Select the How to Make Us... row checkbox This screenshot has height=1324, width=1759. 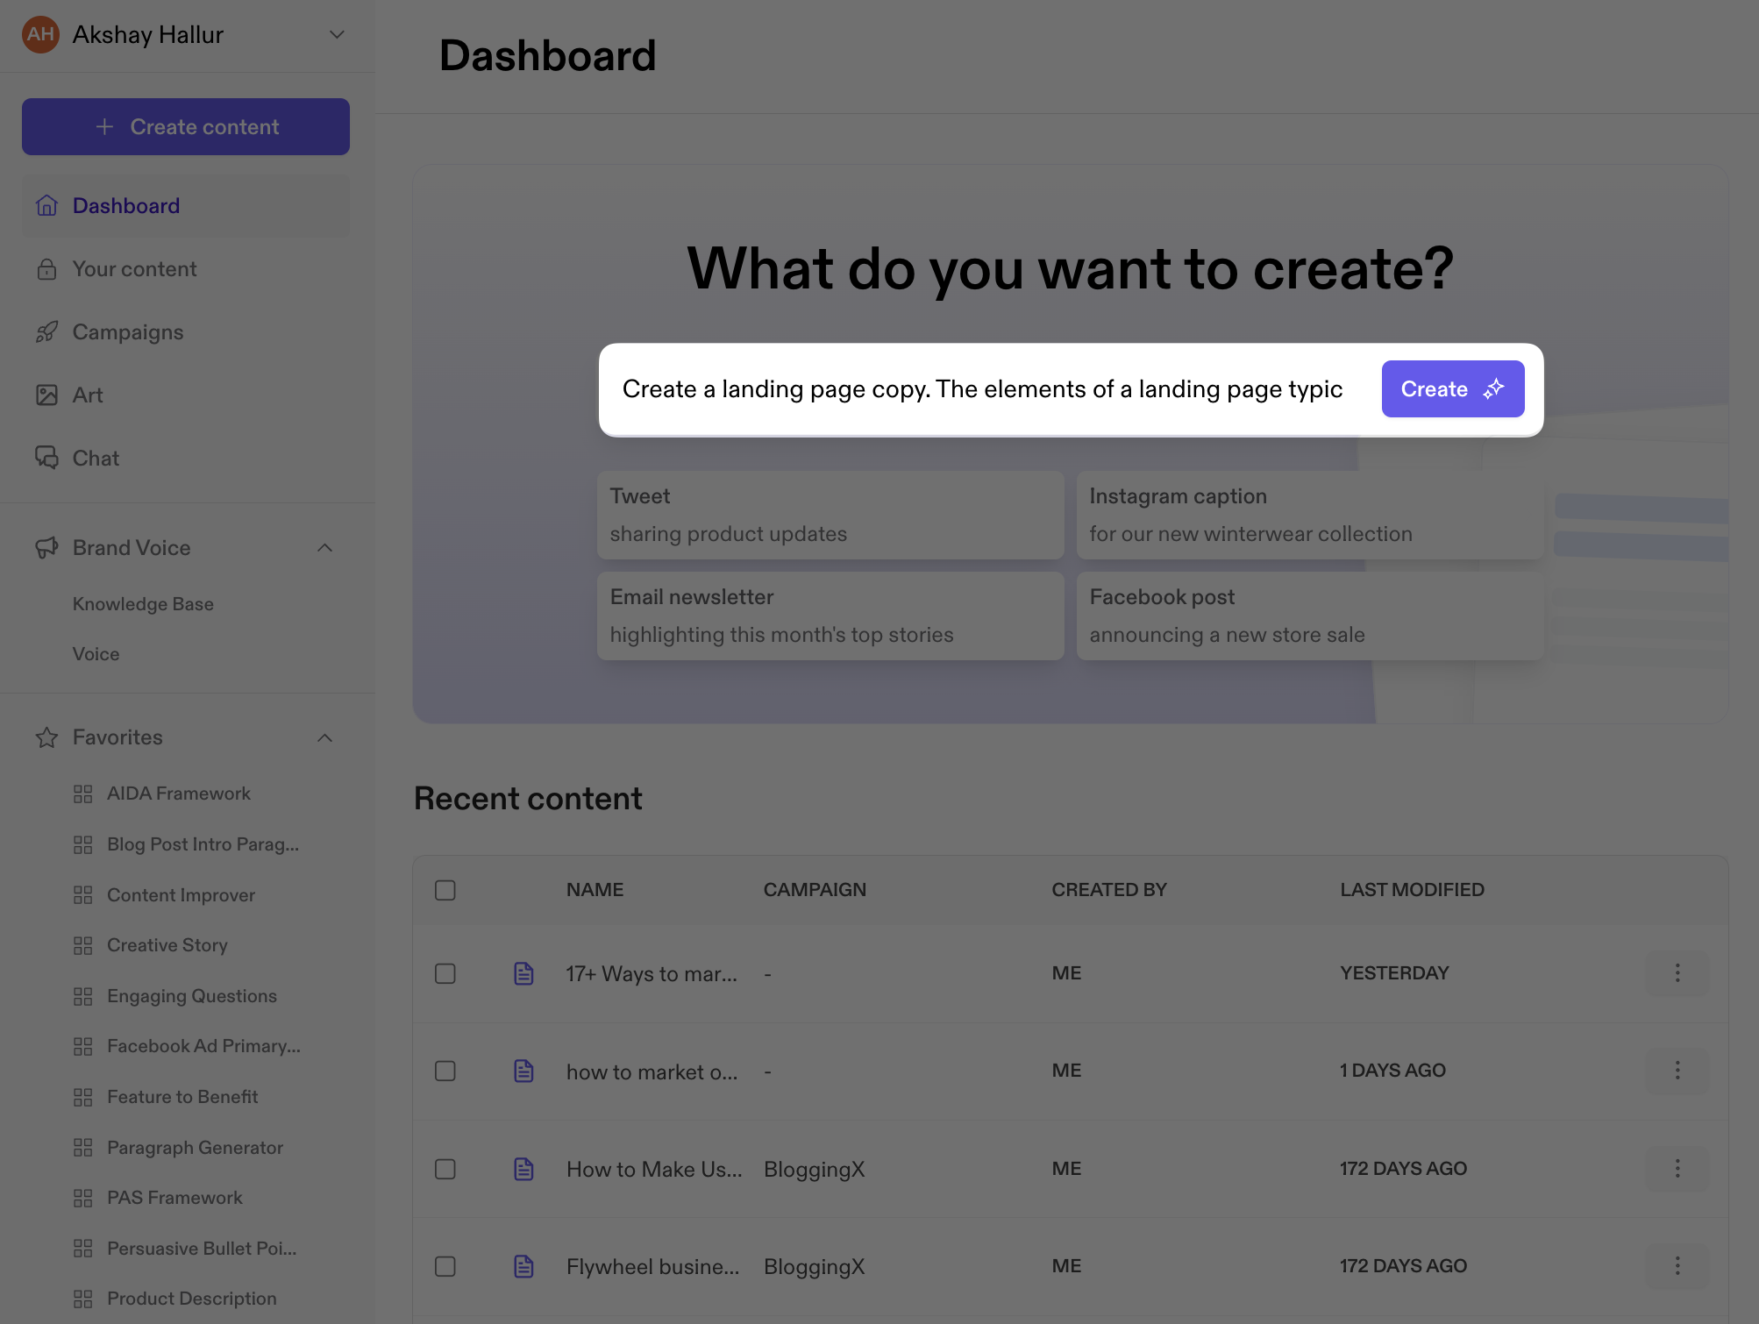point(445,1169)
